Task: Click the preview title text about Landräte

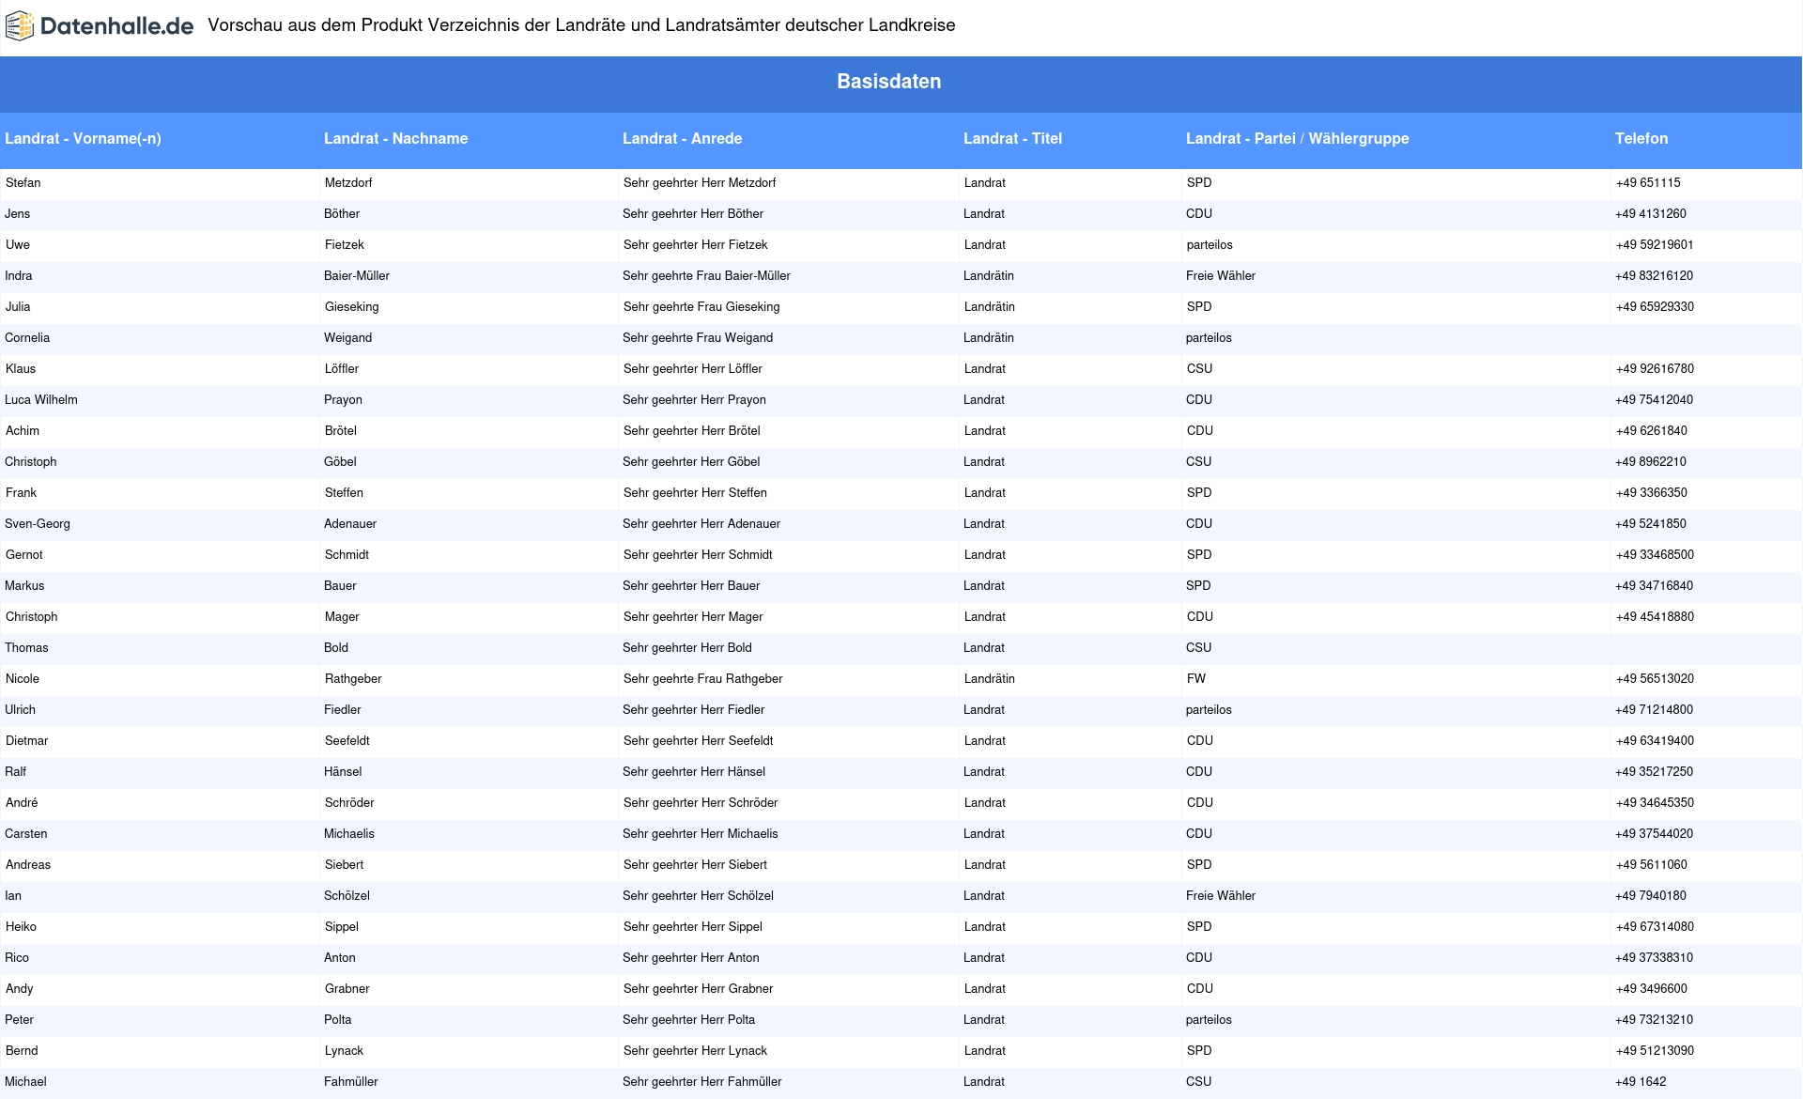Action: (581, 25)
